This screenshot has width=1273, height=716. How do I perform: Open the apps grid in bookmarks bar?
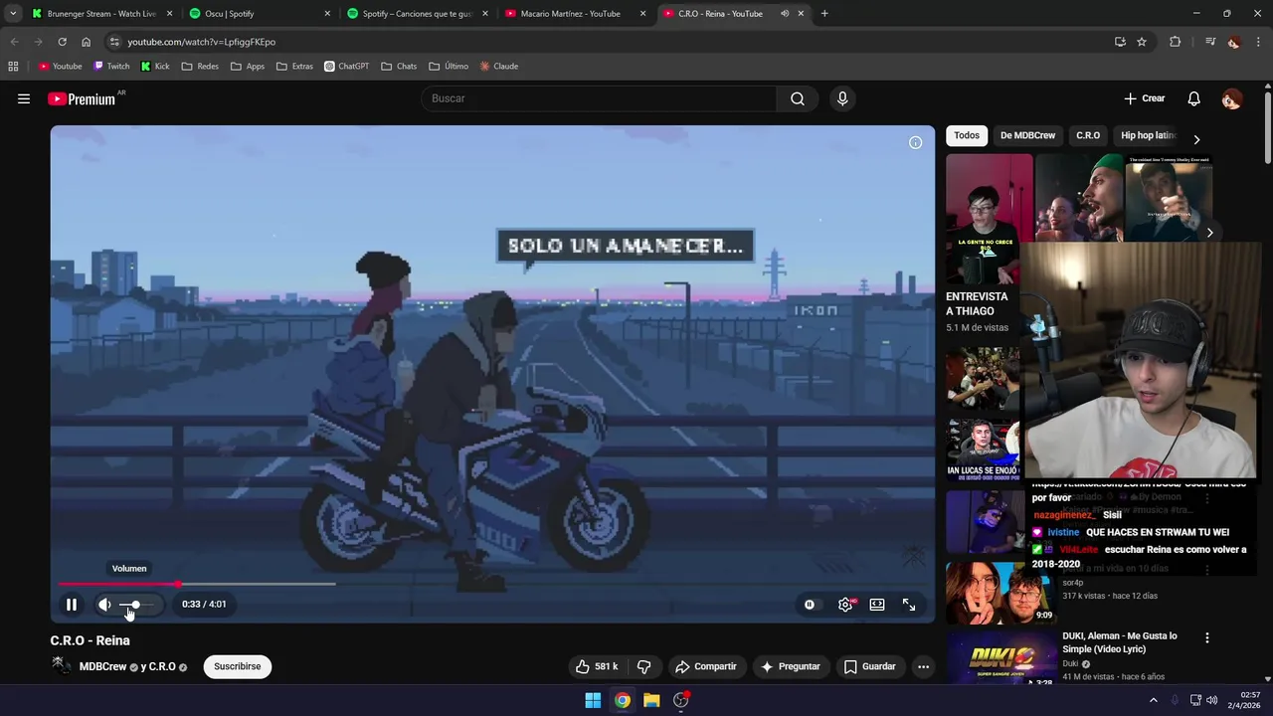[x=13, y=67]
